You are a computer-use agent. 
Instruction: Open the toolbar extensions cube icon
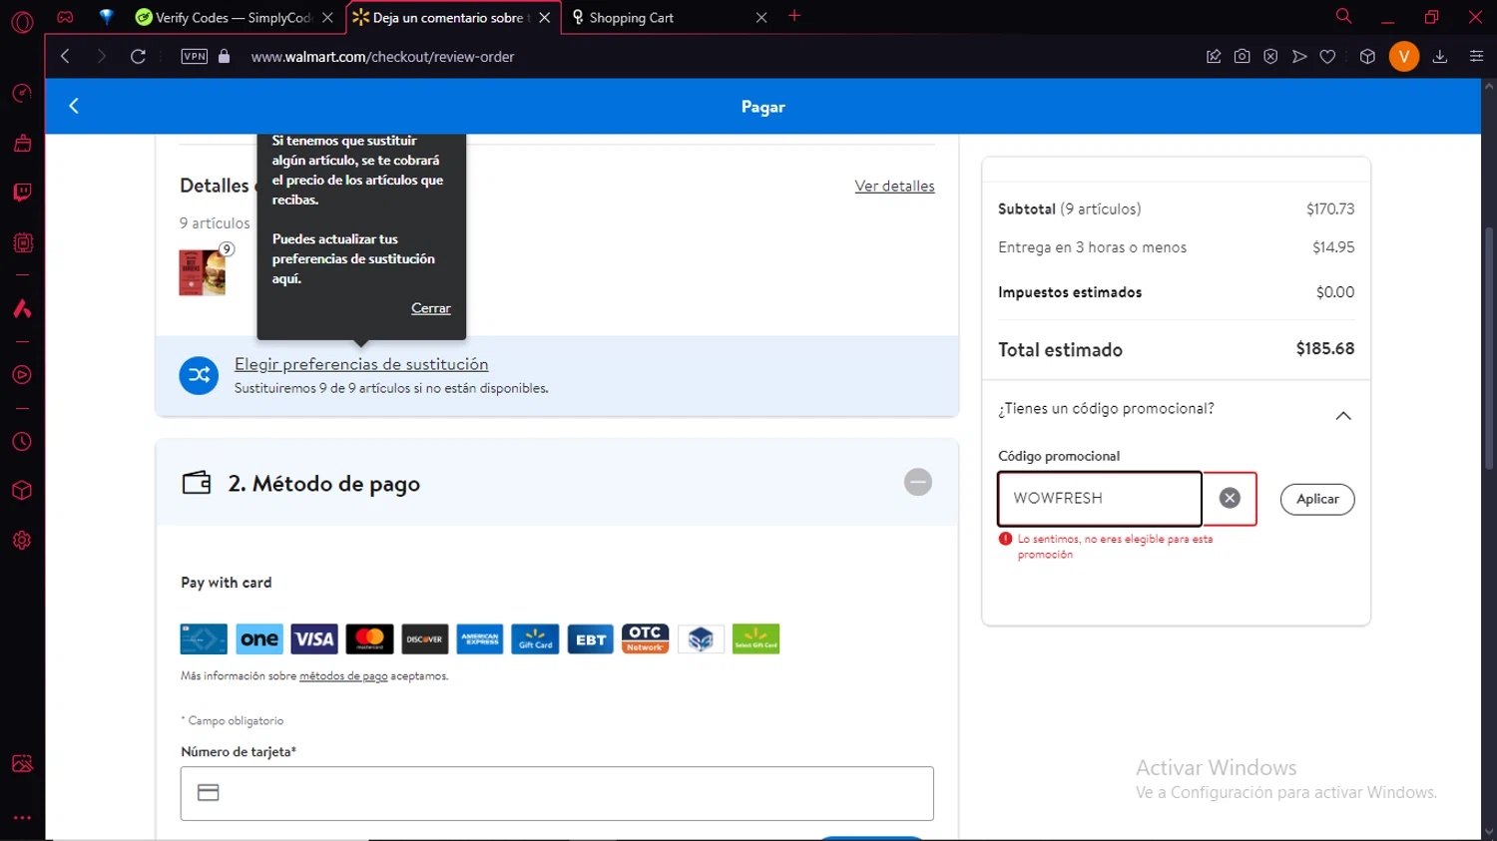point(1367,57)
